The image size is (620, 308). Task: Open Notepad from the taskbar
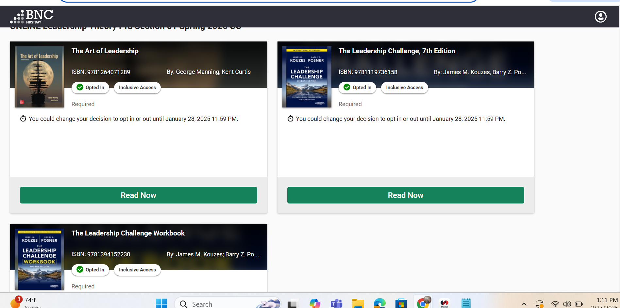(x=466, y=304)
